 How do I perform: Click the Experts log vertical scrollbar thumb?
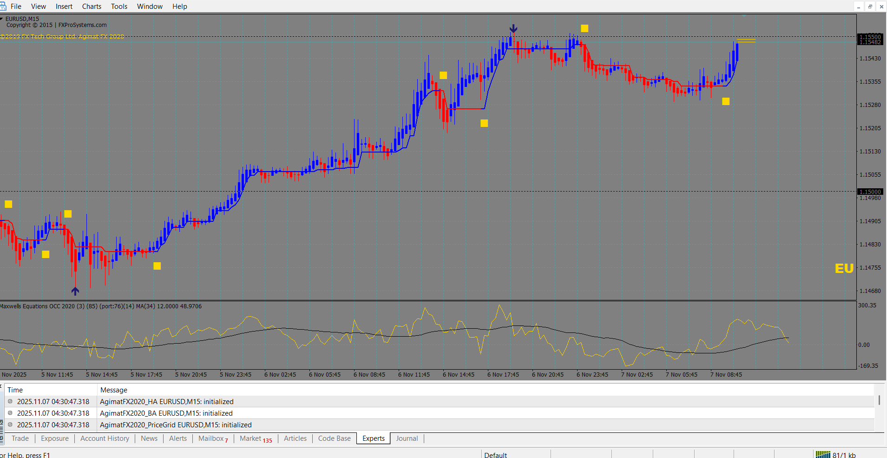[x=879, y=400]
